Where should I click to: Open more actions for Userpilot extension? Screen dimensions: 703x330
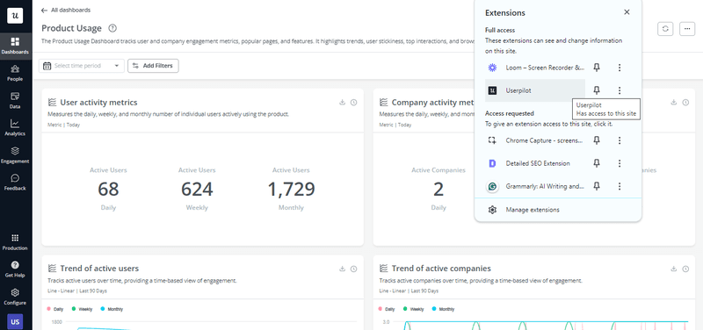[620, 90]
